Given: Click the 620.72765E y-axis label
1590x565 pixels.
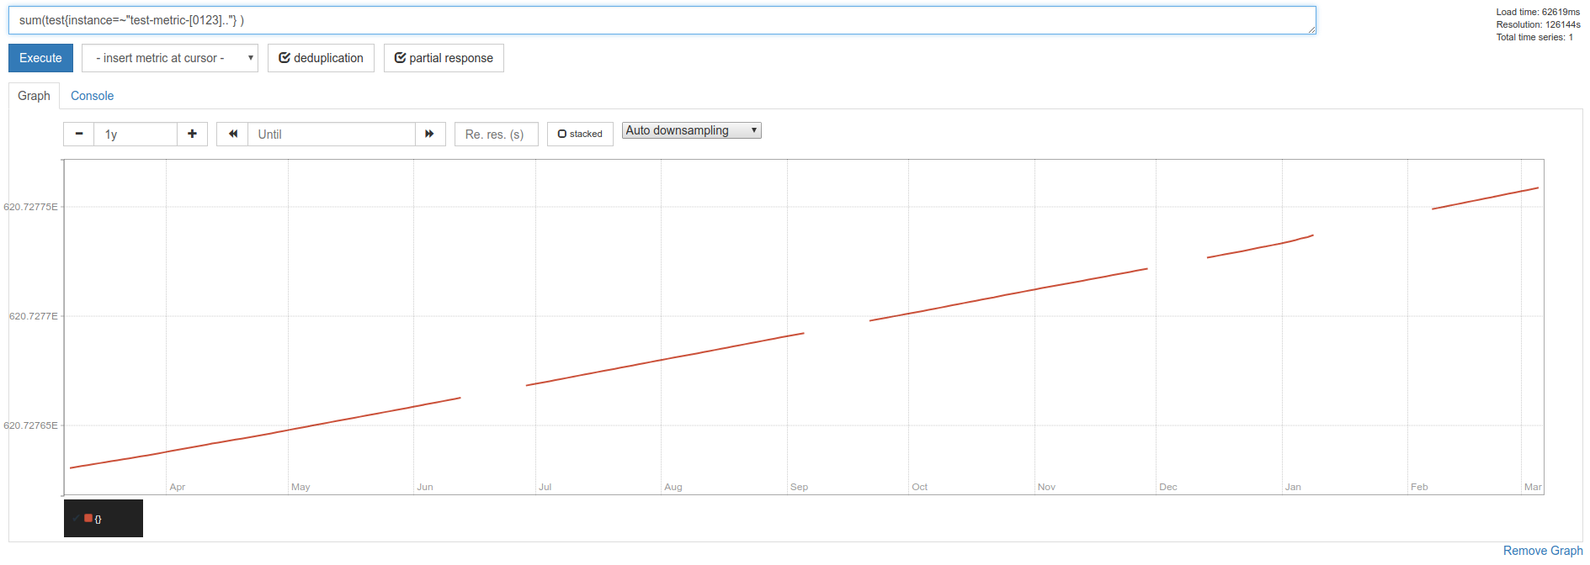Looking at the screenshot, I should coord(31,425).
